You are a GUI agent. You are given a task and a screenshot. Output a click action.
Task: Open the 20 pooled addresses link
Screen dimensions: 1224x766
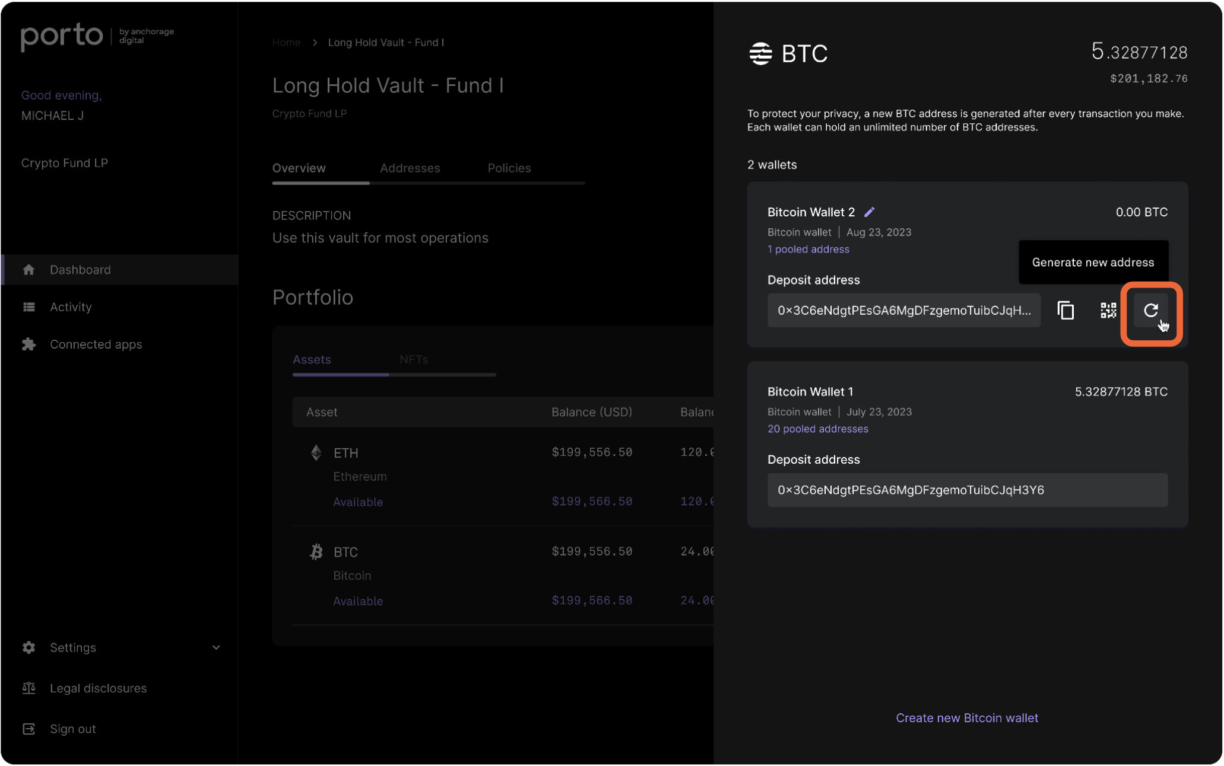coord(818,429)
